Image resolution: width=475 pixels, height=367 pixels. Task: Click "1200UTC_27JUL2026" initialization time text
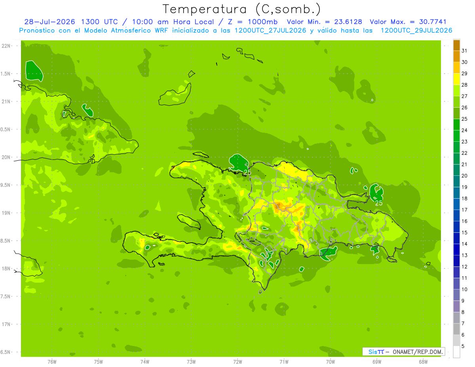tap(271, 30)
